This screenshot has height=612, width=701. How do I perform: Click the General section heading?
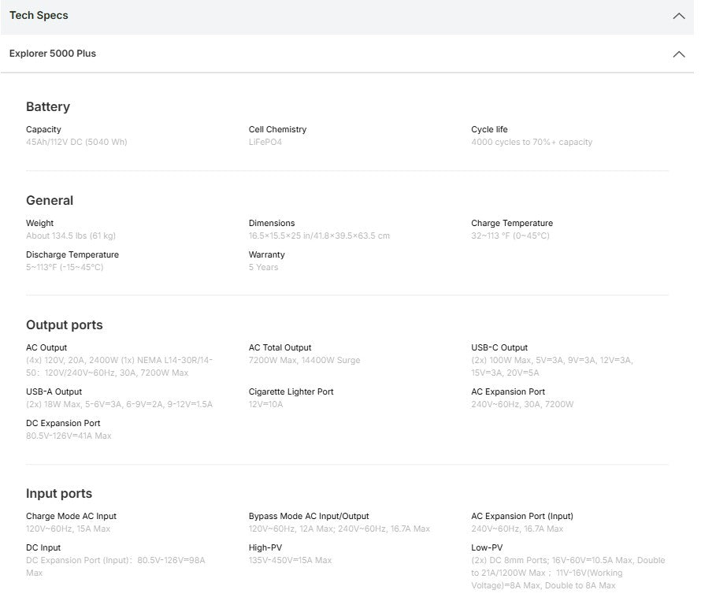[x=50, y=201]
